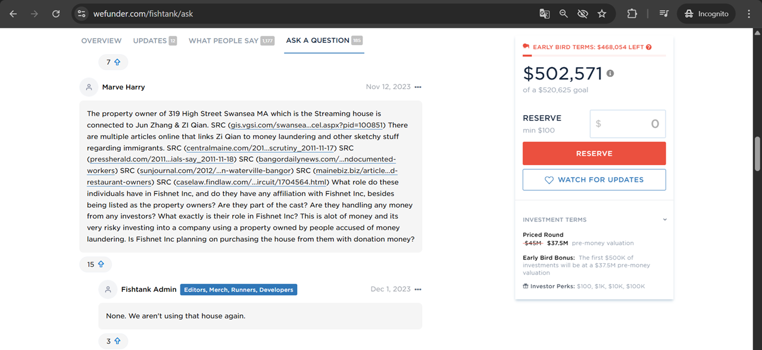Screen dimensions: 762x350
Task: Open the caselaw.findlaw.com source link
Action: (252, 182)
